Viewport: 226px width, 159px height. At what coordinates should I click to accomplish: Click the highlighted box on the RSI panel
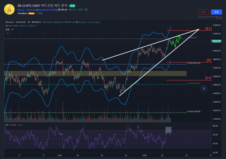pos(168,130)
